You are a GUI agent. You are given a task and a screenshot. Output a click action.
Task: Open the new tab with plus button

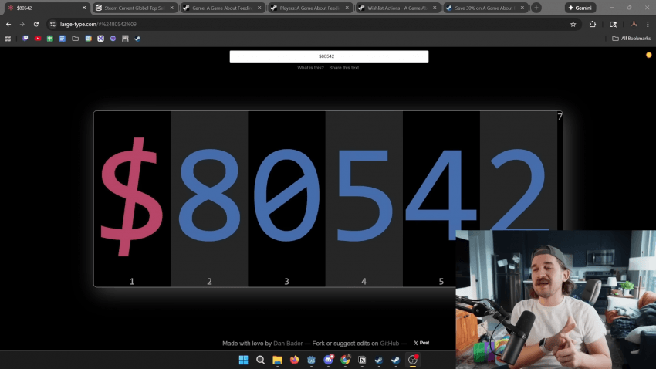(x=536, y=8)
